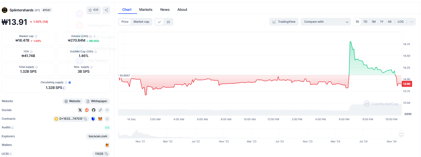This screenshot has width=421, height=157.
Task: Open Volume (24h) details arrow
Action: [94, 36]
